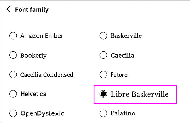The height and width of the screenshot is (123, 190).
Task: Enable the OpenDyslexic radio button
Action: (13, 113)
